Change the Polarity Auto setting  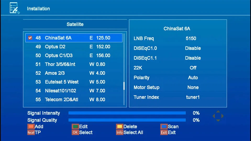(193, 78)
